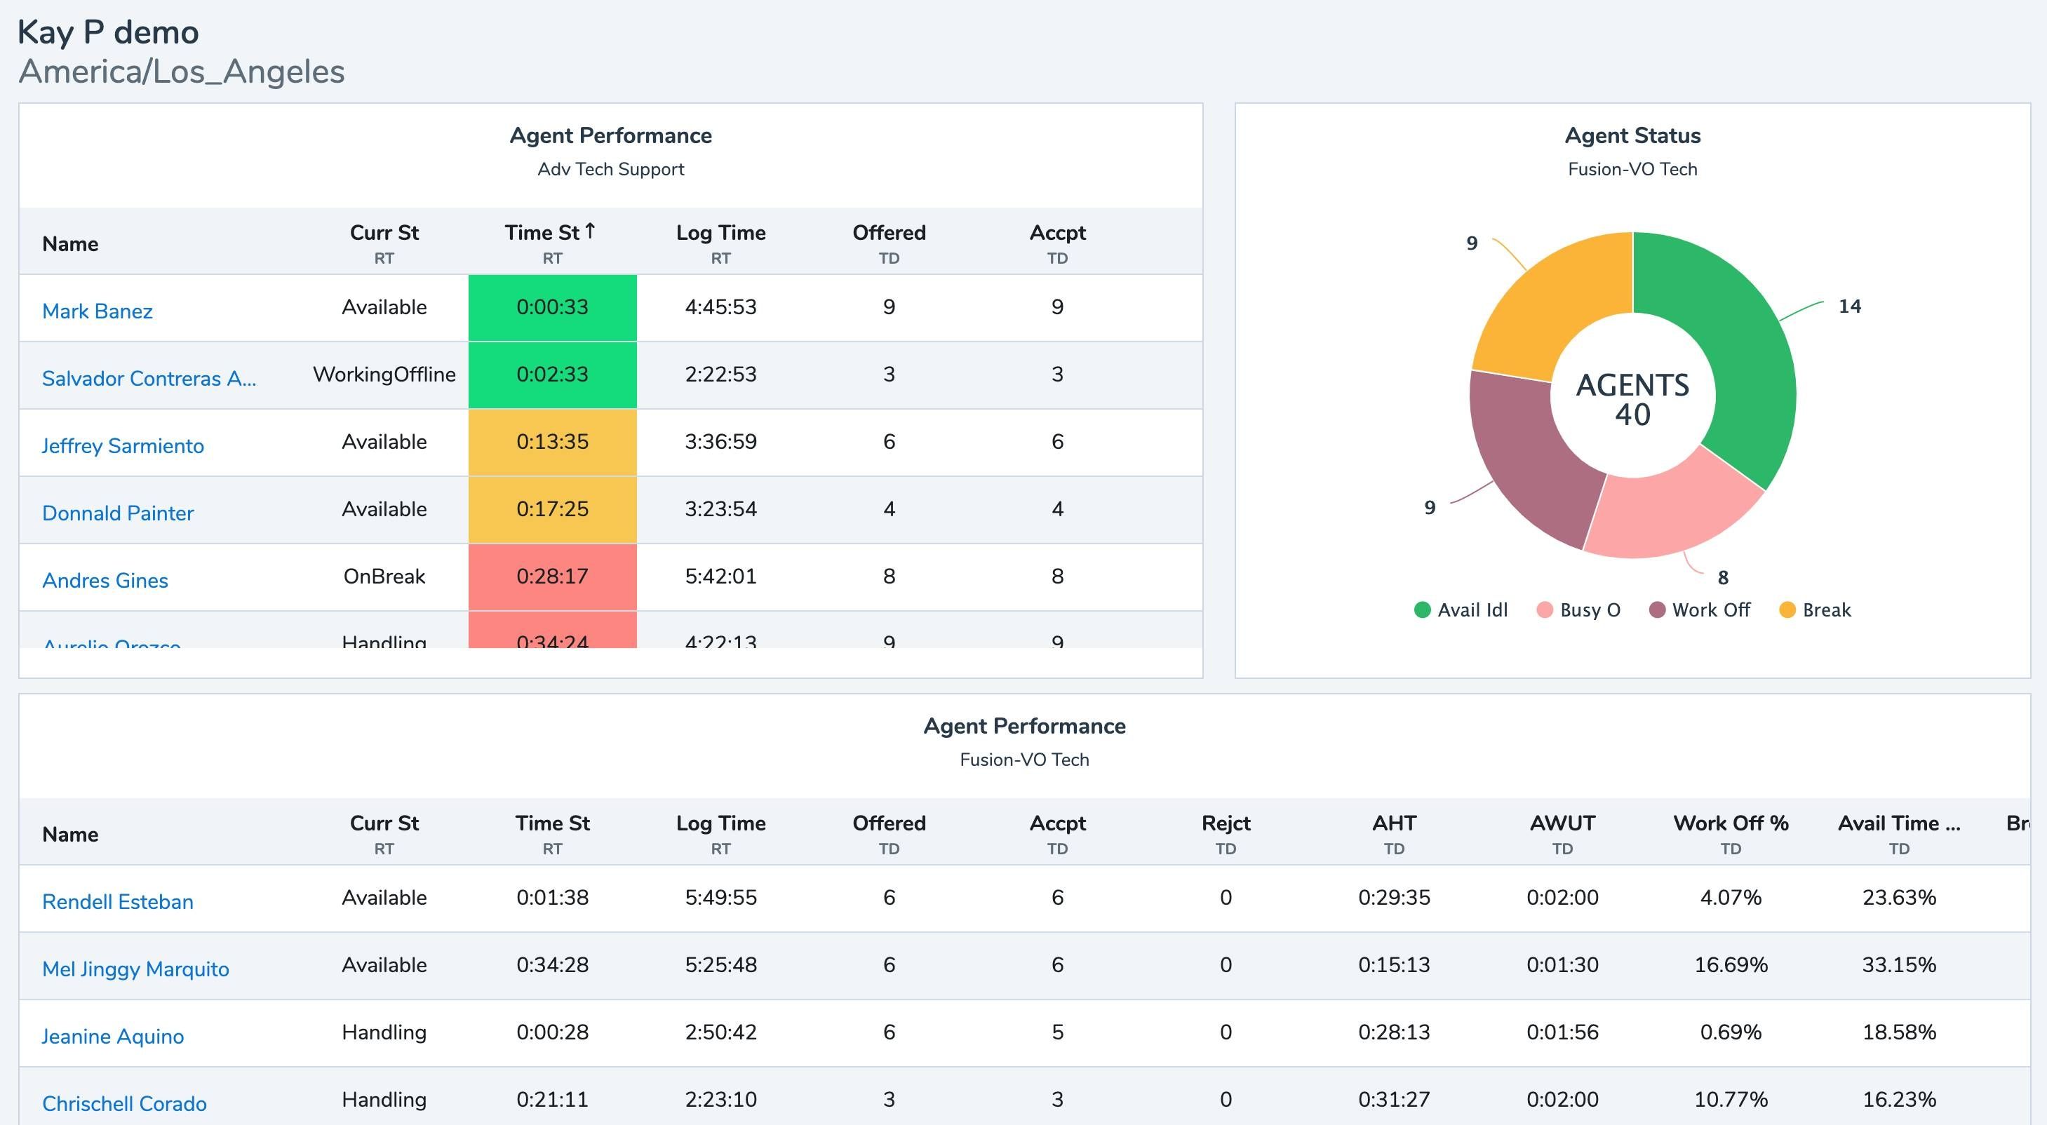Click WorkingOffline status cell
This screenshot has height=1125, width=2047.
pyautogui.click(x=384, y=375)
